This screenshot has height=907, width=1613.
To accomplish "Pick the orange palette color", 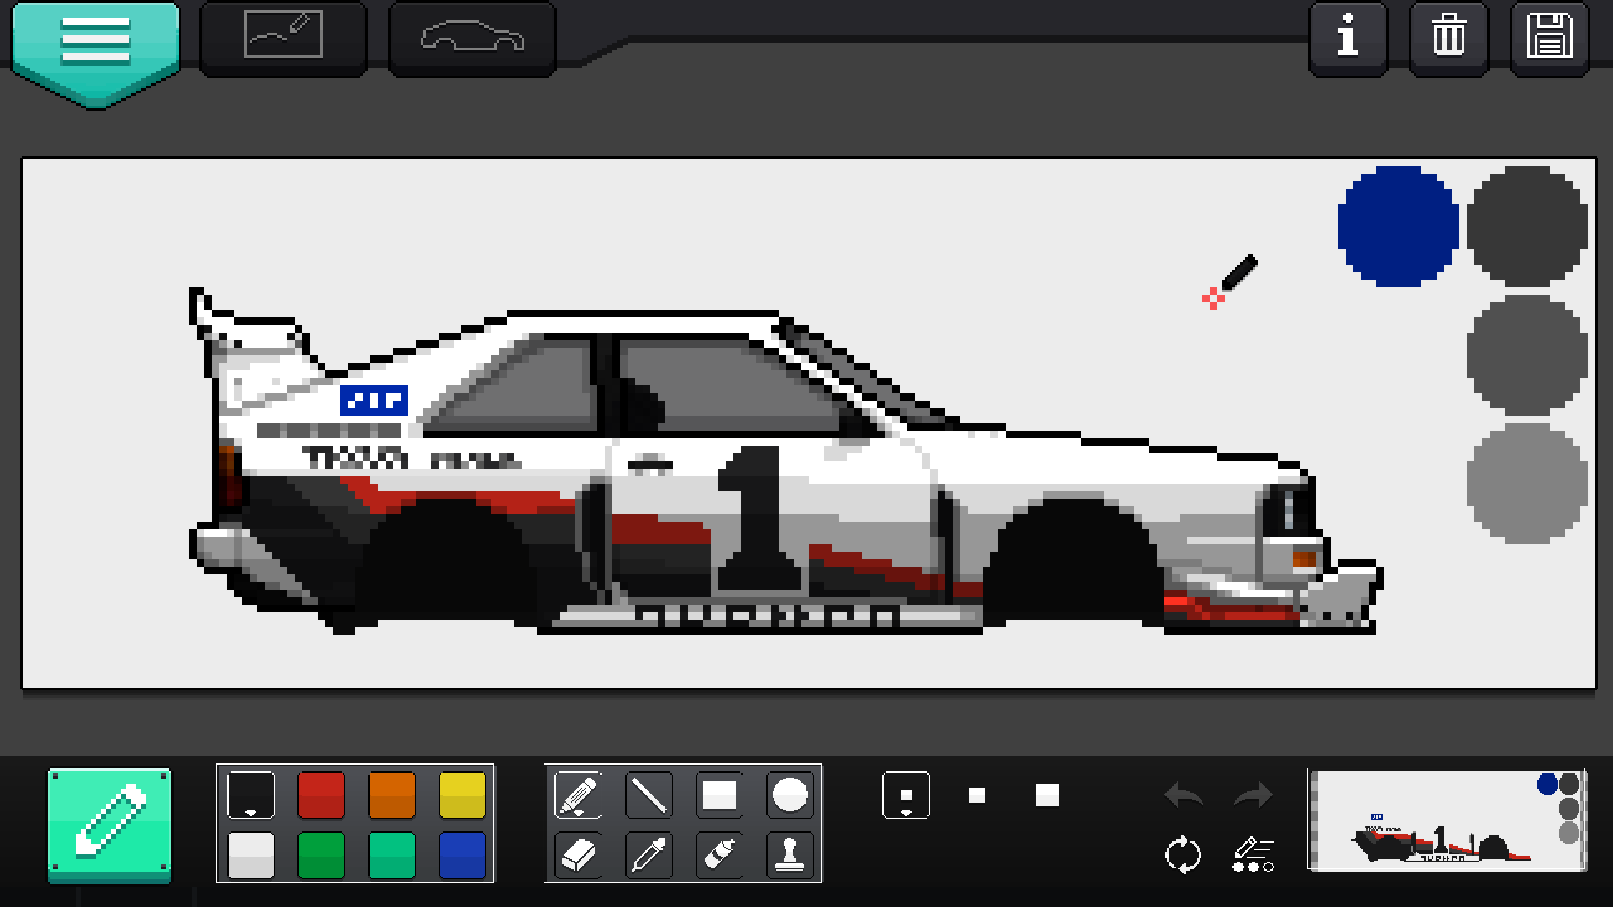I will (x=391, y=794).
